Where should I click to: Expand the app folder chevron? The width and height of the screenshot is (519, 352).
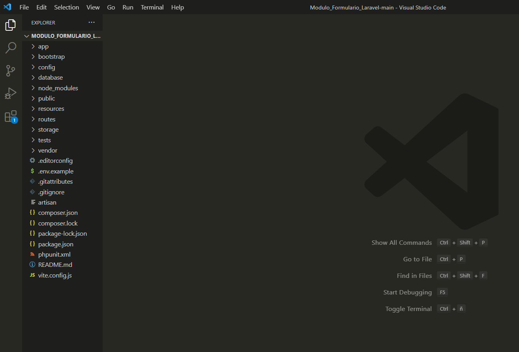click(x=33, y=47)
